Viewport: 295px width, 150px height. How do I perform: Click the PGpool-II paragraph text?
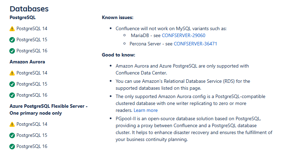[194, 129]
